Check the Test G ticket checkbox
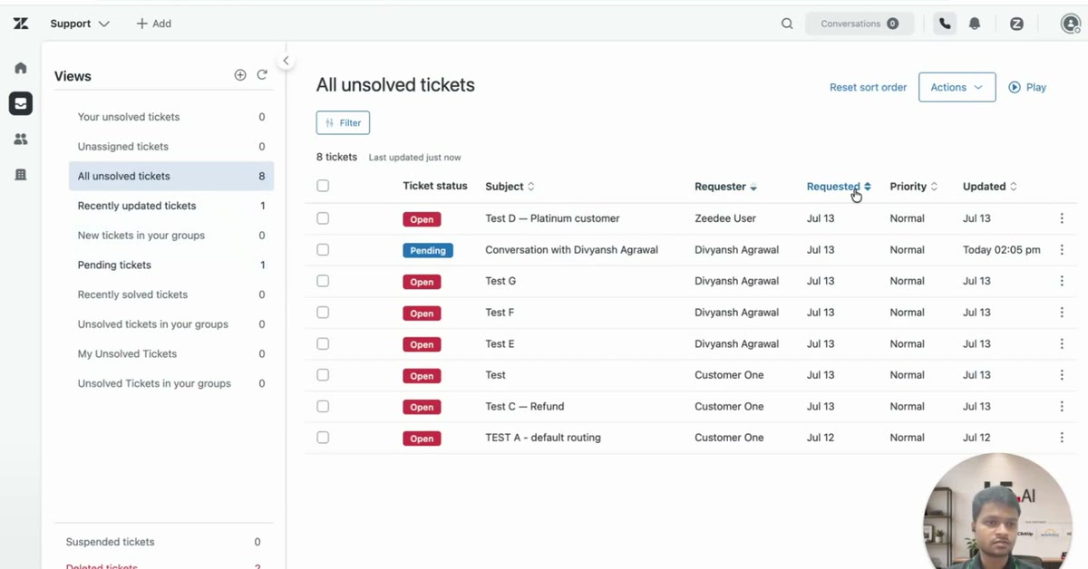Screen dimensions: 1088x569 click(323, 281)
